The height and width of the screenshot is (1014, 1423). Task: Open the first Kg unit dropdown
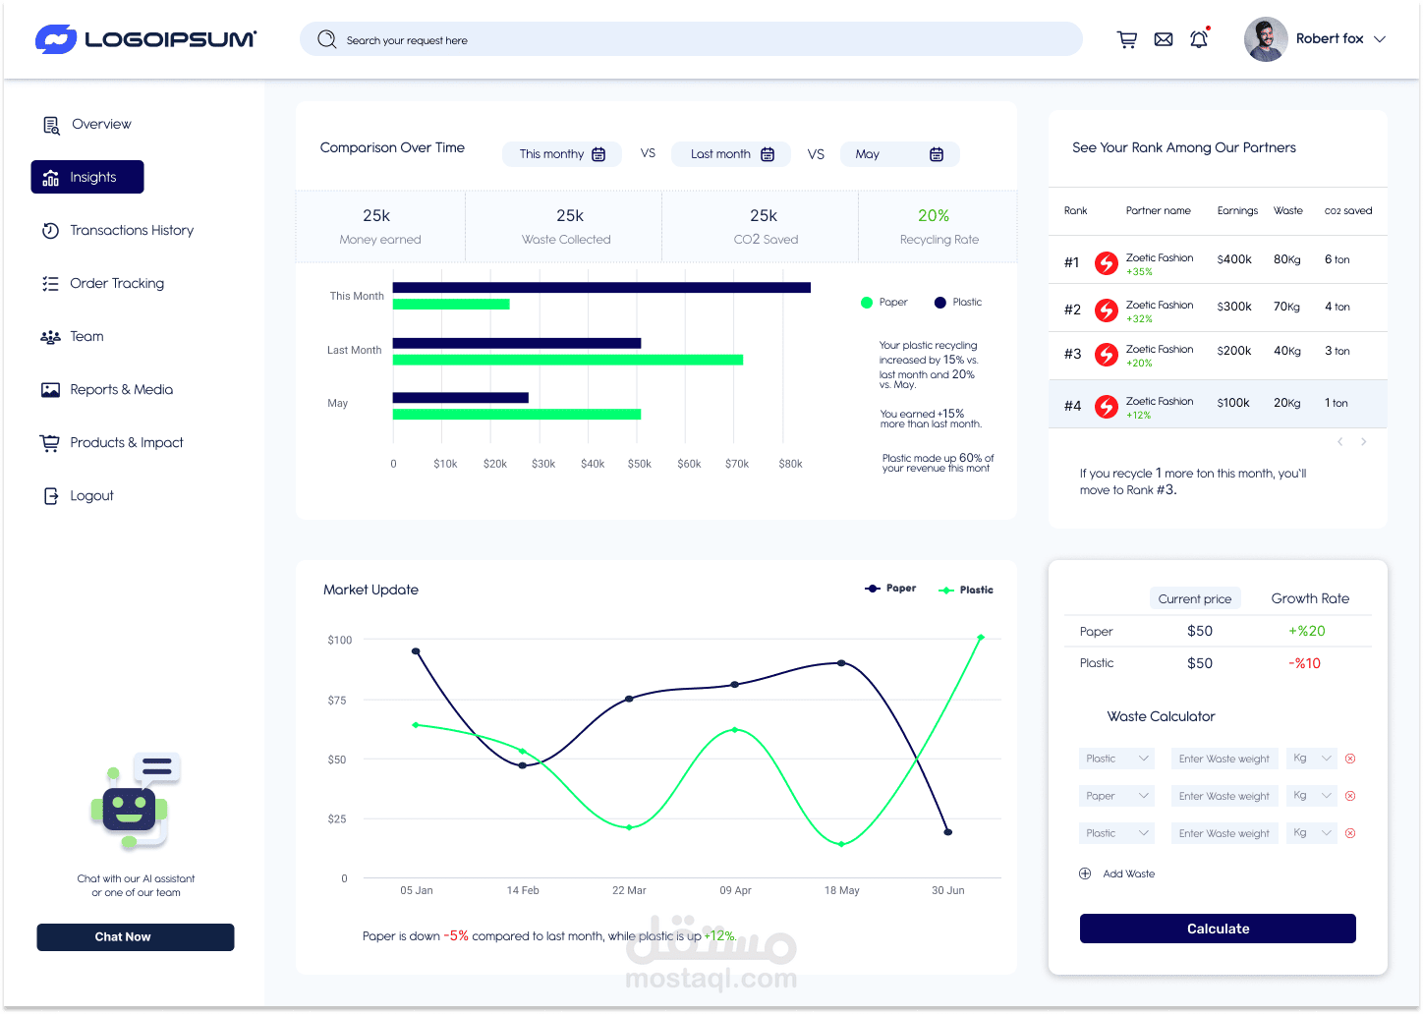point(1313,759)
